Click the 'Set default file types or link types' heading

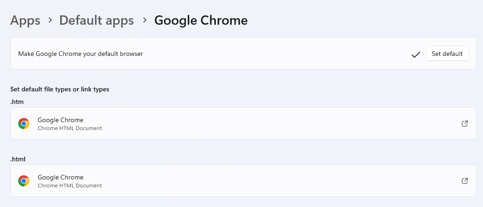(x=60, y=89)
